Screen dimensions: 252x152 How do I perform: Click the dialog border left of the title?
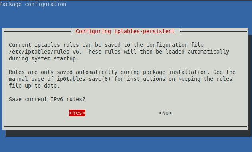point(38,32)
